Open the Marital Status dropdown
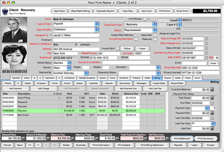224x152 pixels. pyautogui.click(x=69, y=63)
